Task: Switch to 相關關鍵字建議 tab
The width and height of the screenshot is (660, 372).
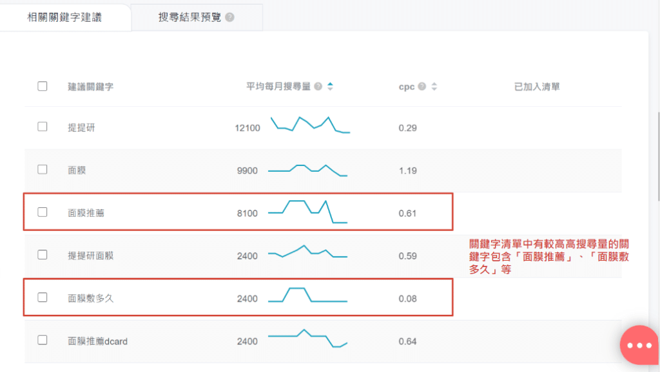Action: coord(64,17)
